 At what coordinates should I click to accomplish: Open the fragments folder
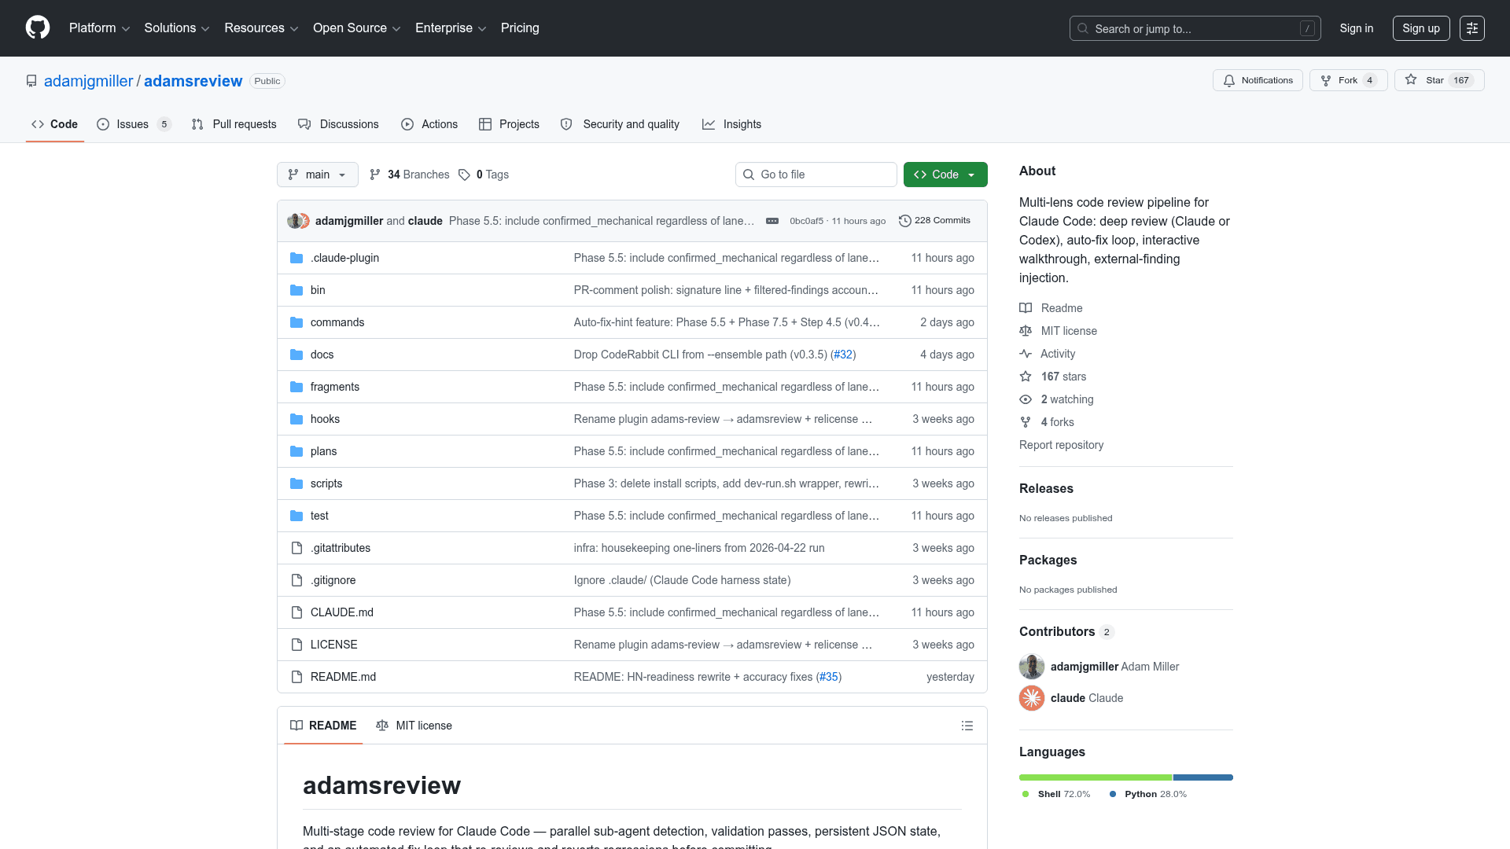tap(334, 387)
